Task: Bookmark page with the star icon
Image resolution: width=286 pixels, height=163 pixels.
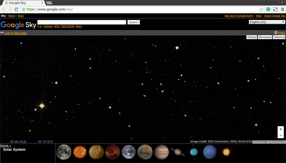Action: [x=261, y=9]
